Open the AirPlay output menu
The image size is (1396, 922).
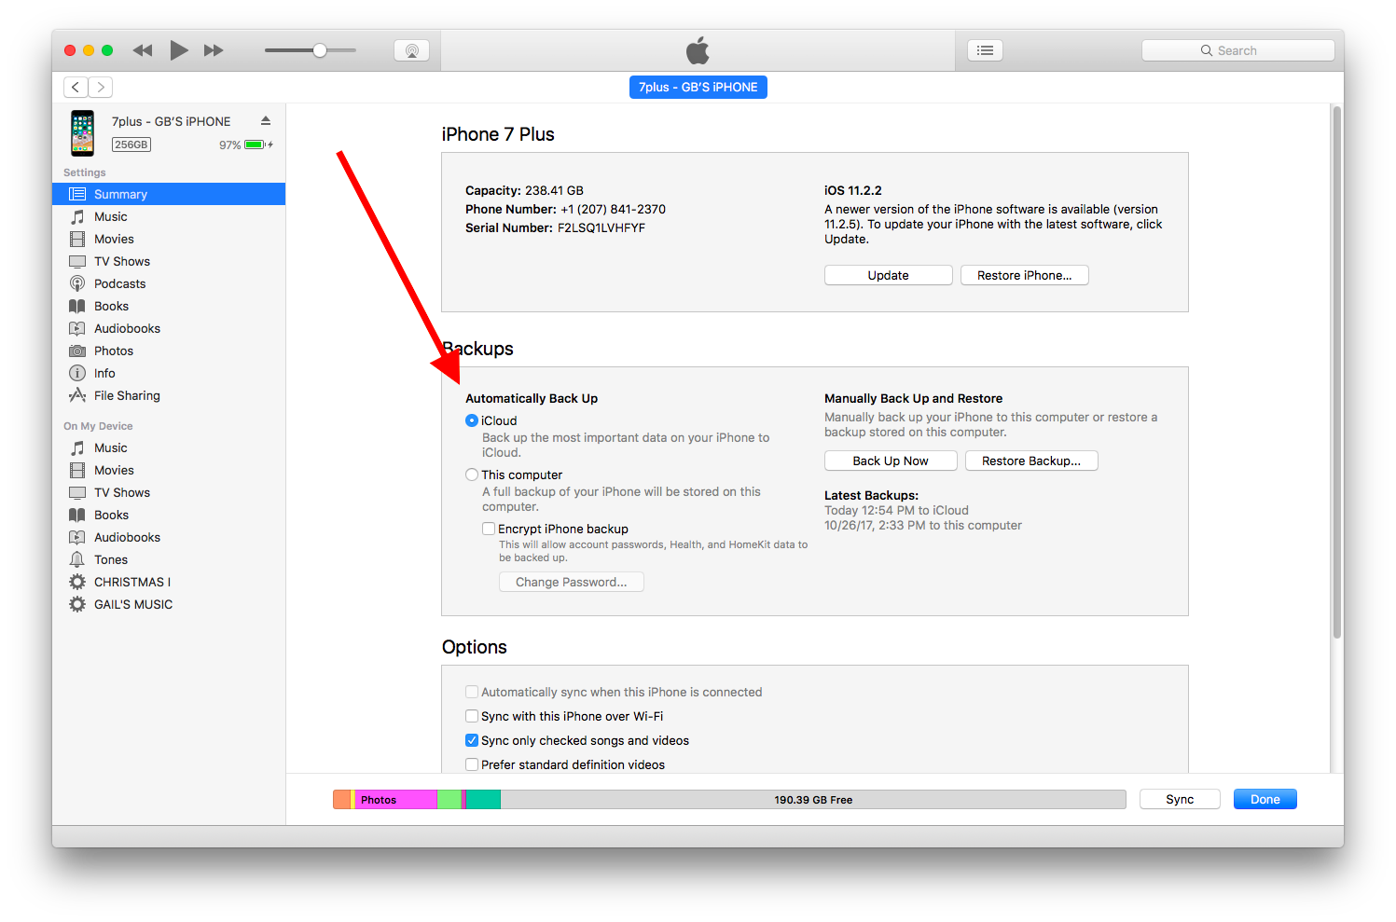(411, 50)
